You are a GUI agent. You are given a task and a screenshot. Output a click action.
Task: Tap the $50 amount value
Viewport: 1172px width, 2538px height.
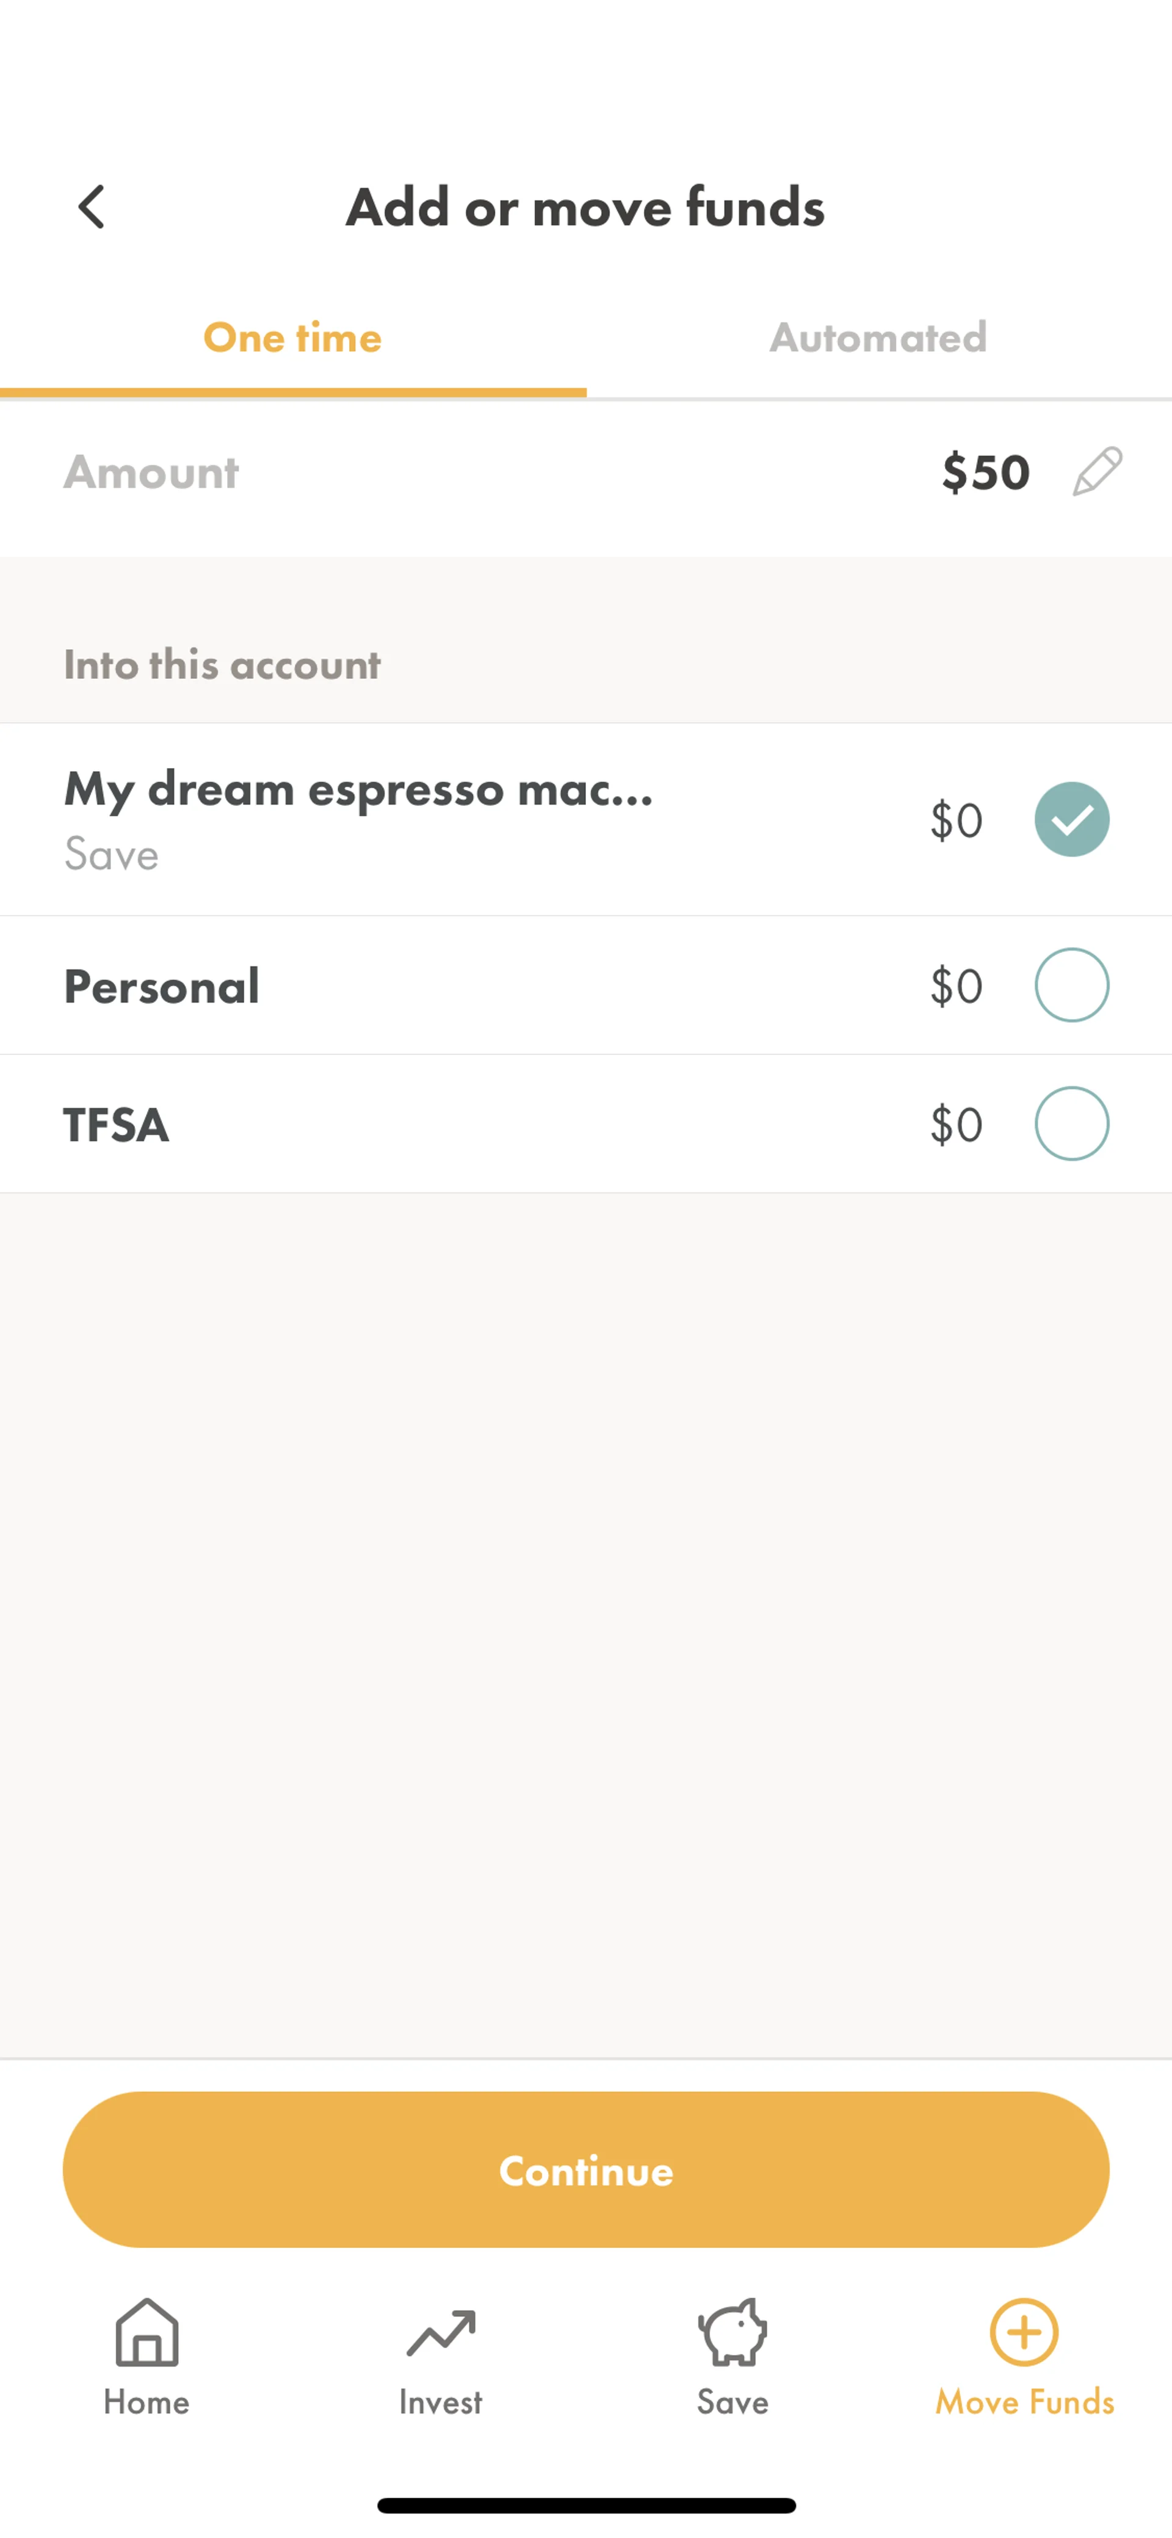pyautogui.click(x=986, y=472)
